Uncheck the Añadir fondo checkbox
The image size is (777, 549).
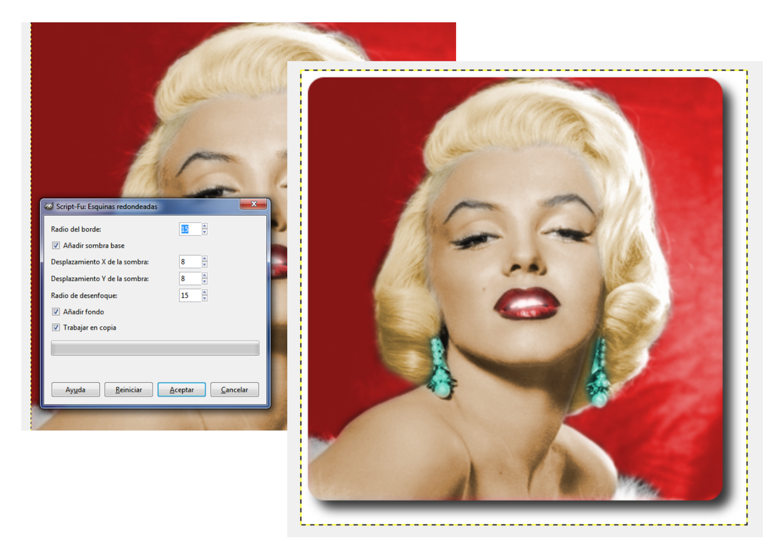click(56, 311)
